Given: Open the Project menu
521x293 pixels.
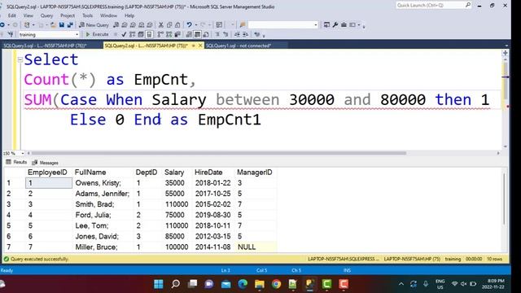Looking at the screenshot, I should (68, 15).
